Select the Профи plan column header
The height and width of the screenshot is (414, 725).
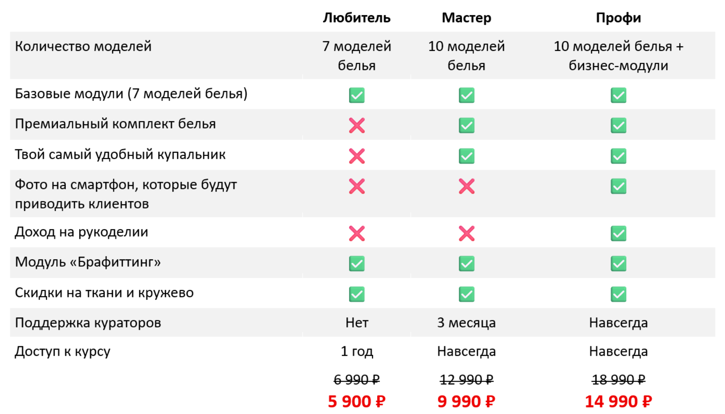[618, 18]
